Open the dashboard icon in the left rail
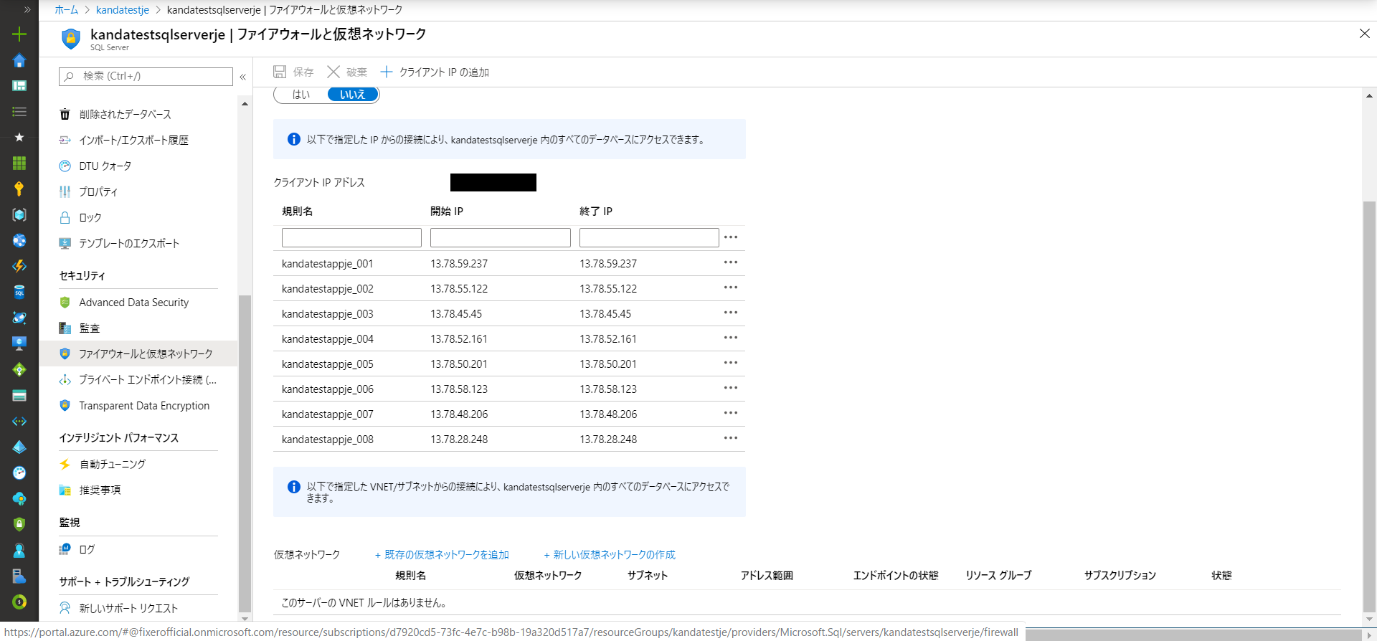 pos(19,86)
